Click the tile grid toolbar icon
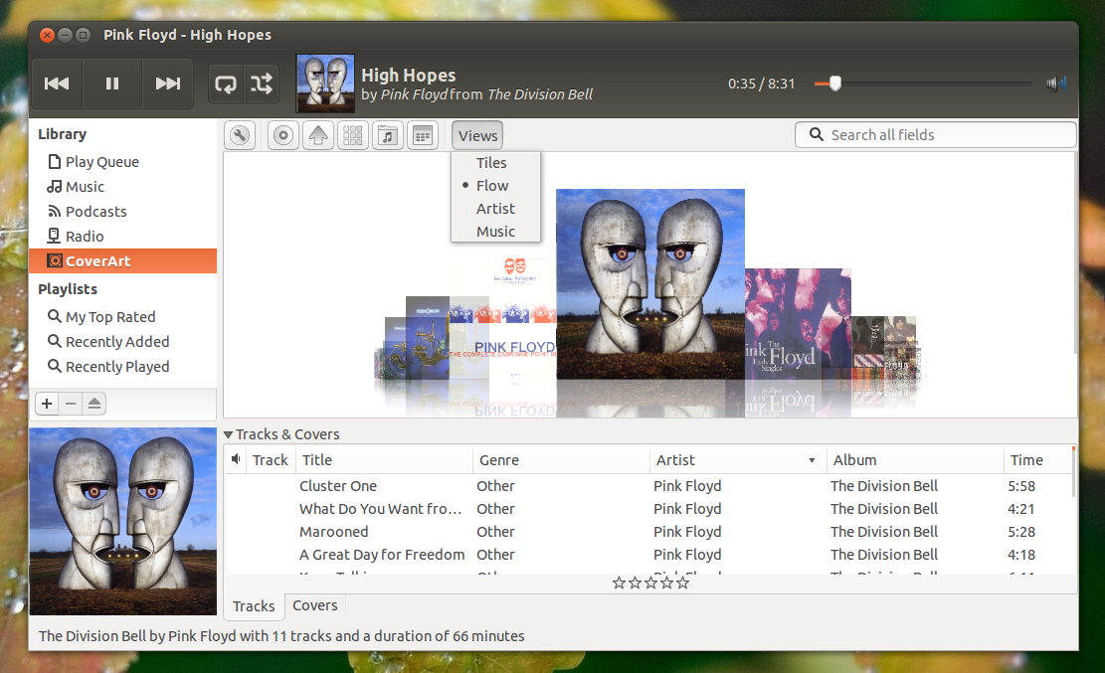1105x673 pixels. (x=353, y=135)
